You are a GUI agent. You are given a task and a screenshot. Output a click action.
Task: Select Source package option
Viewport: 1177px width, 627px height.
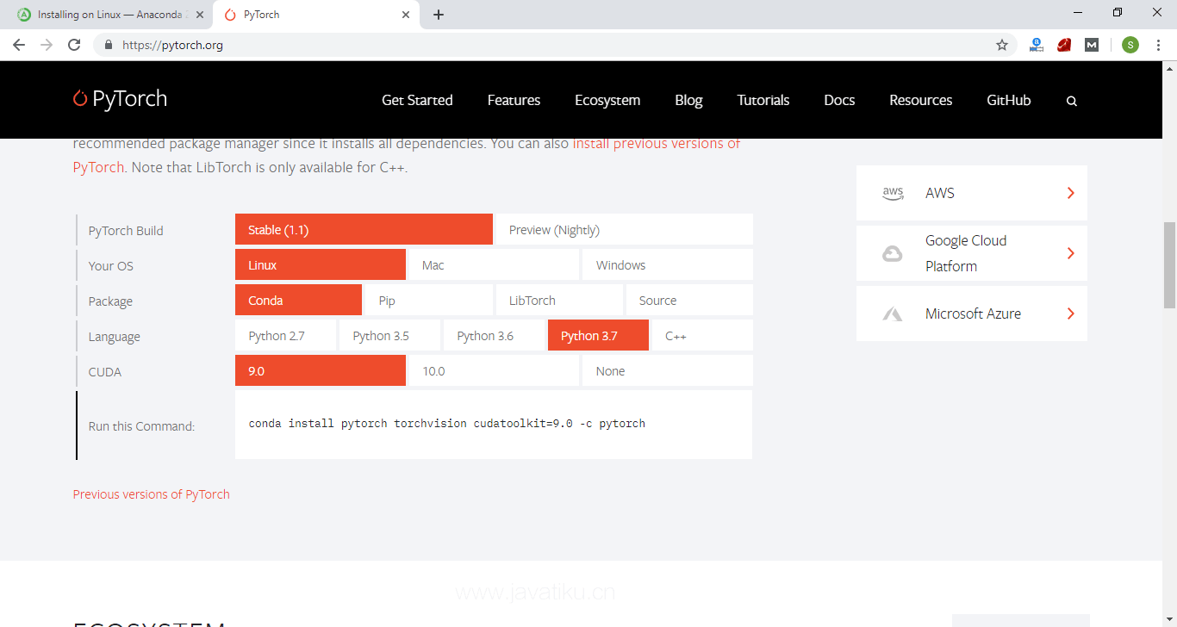[689, 300]
